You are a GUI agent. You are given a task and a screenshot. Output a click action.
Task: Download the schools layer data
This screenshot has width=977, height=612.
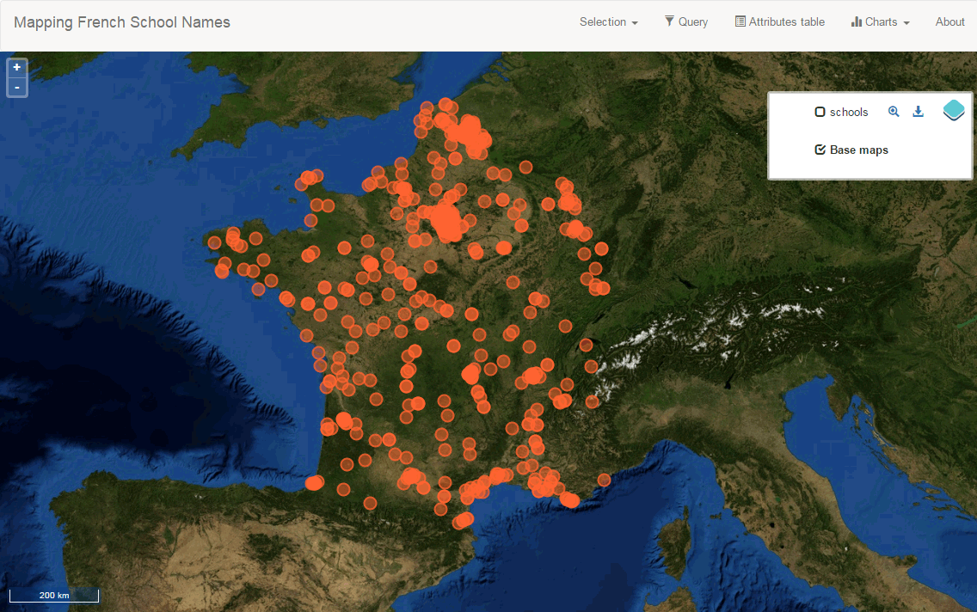click(x=918, y=112)
